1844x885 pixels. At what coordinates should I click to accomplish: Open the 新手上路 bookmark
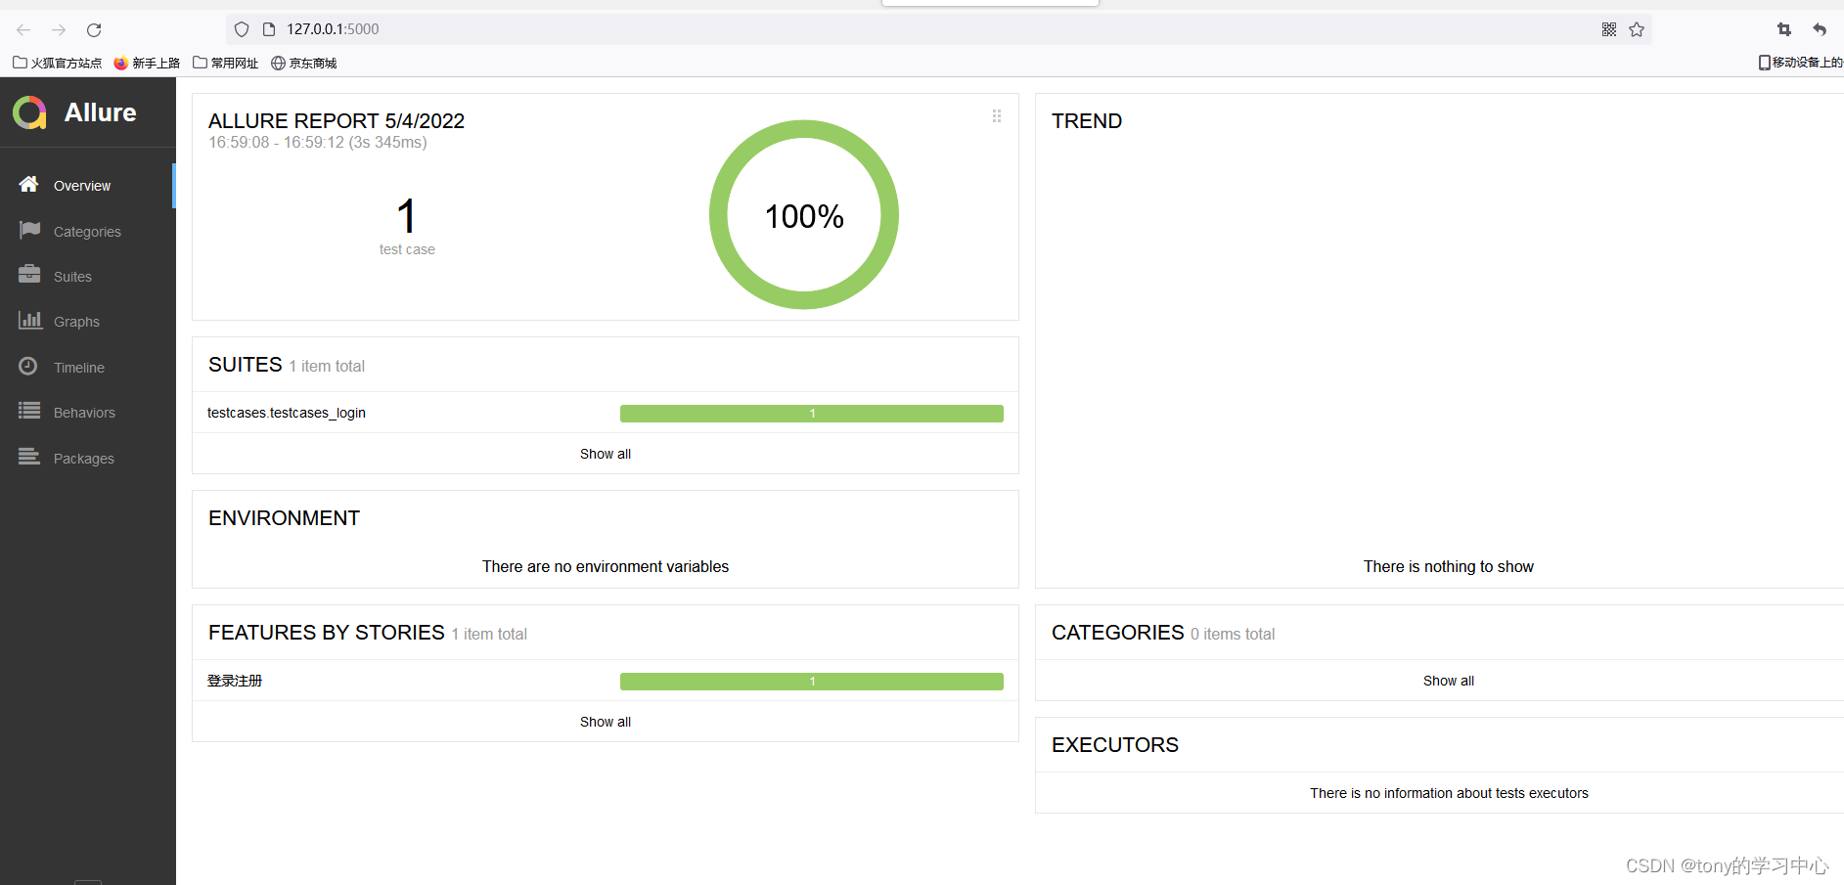click(x=147, y=62)
